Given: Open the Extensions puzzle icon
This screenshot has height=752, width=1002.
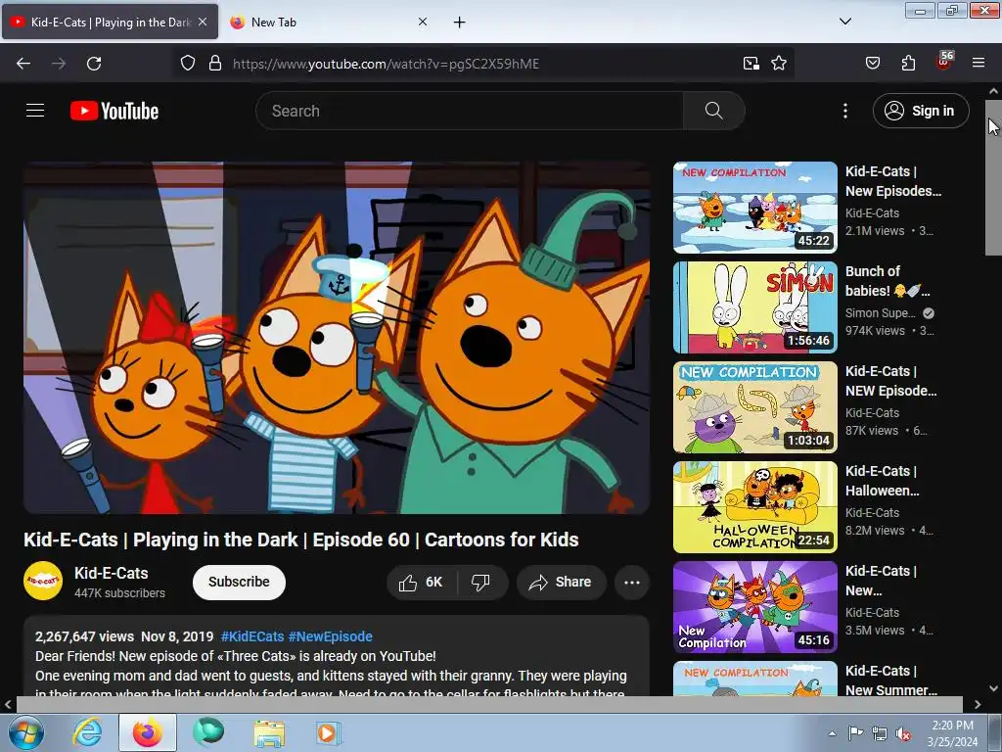Looking at the screenshot, I should pos(908,64).
